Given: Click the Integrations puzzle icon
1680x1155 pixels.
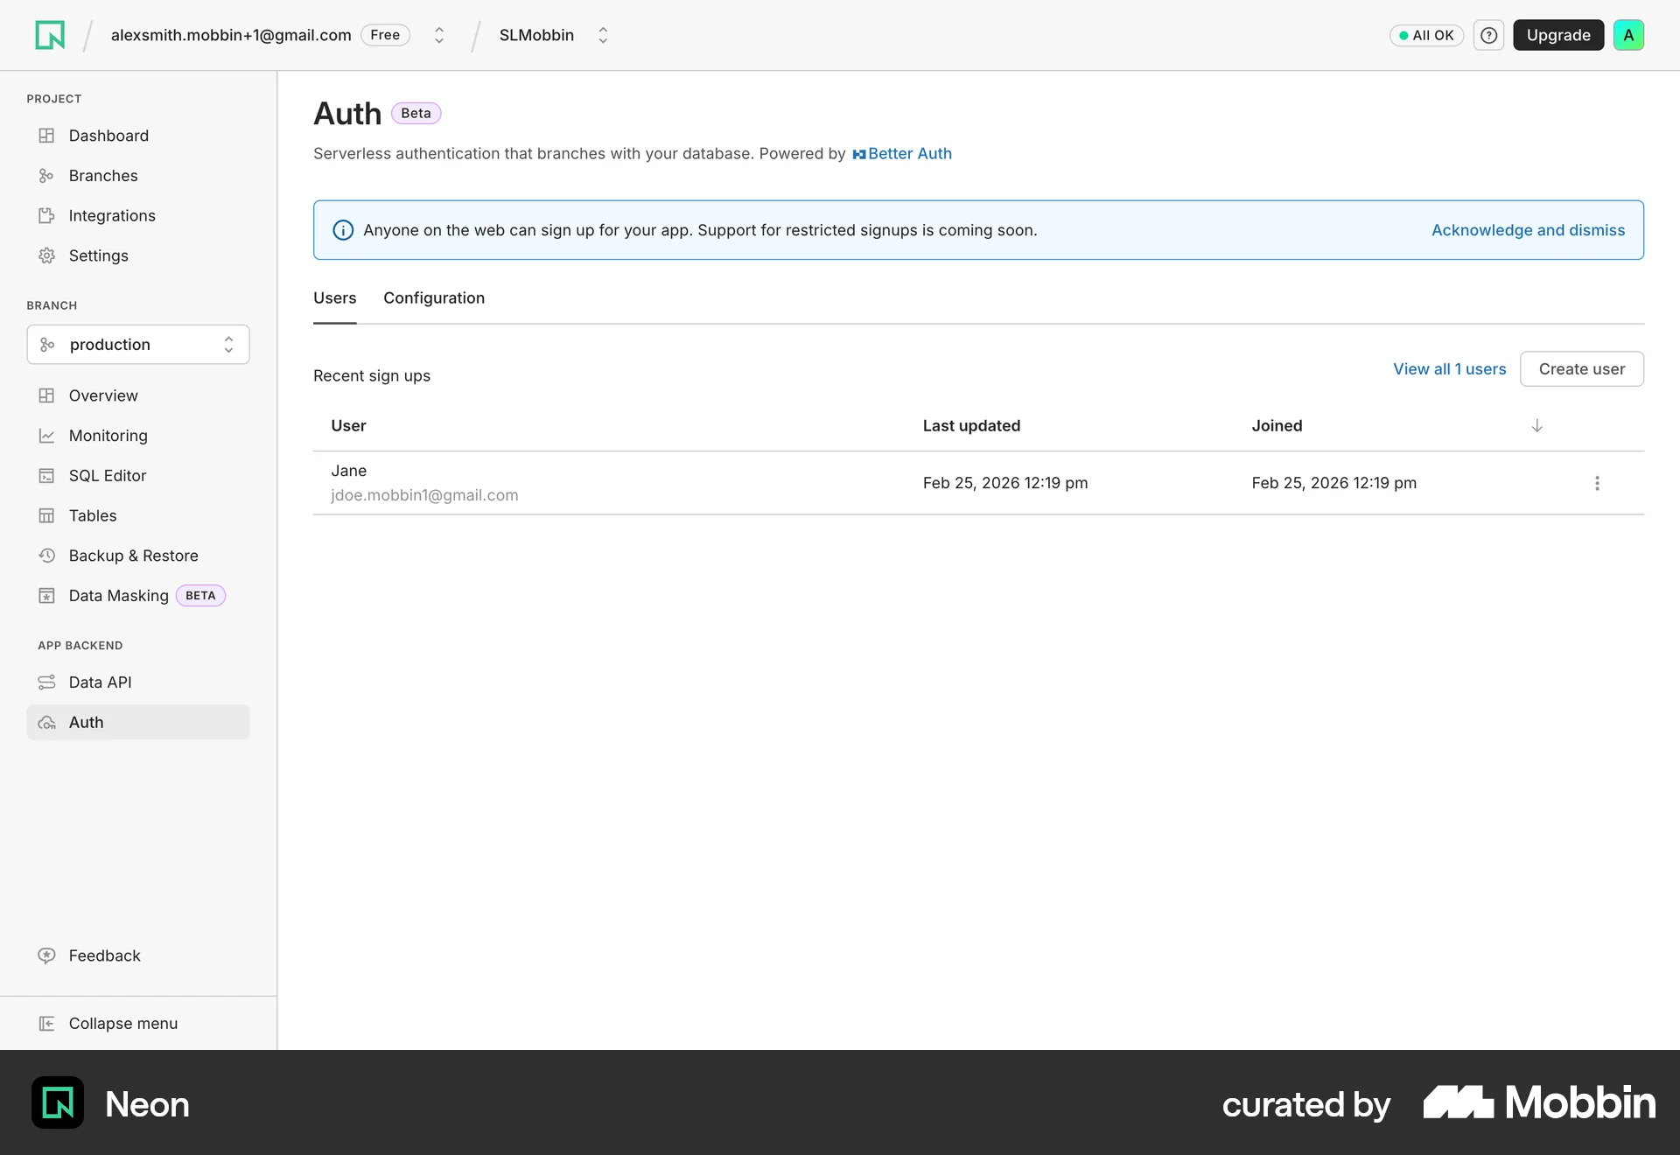Looking at the screenshot, I should point(46,215).
